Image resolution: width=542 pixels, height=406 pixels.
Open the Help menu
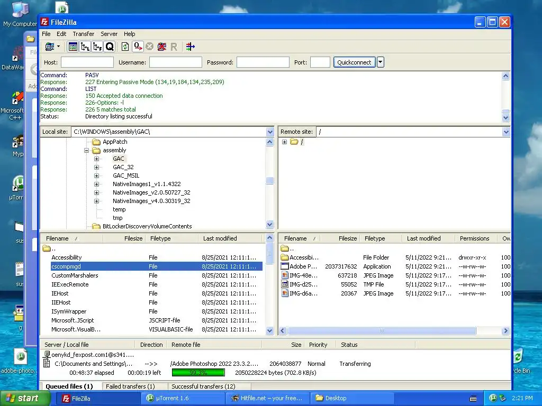click(x=129, y=34)
